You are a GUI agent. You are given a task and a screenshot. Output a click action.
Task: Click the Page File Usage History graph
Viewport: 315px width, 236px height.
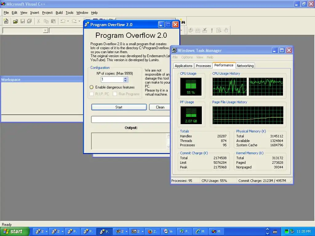[x=248, y=115]
